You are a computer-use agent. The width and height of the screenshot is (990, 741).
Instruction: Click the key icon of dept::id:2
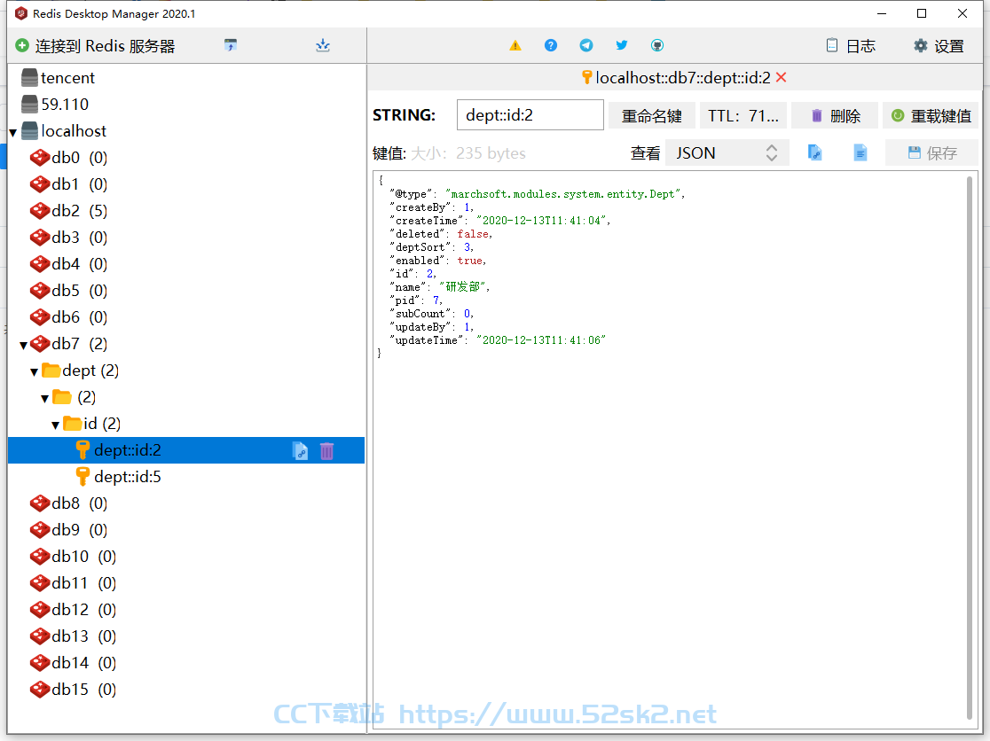point(82,450)
